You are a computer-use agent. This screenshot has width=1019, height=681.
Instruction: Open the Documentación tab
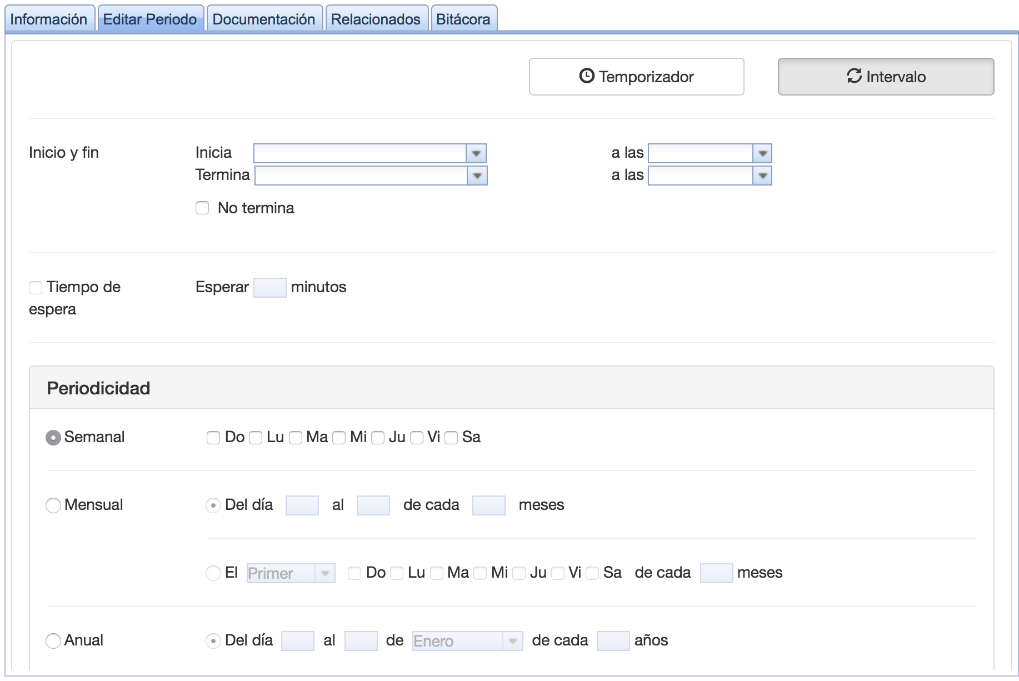pos(264,19)
